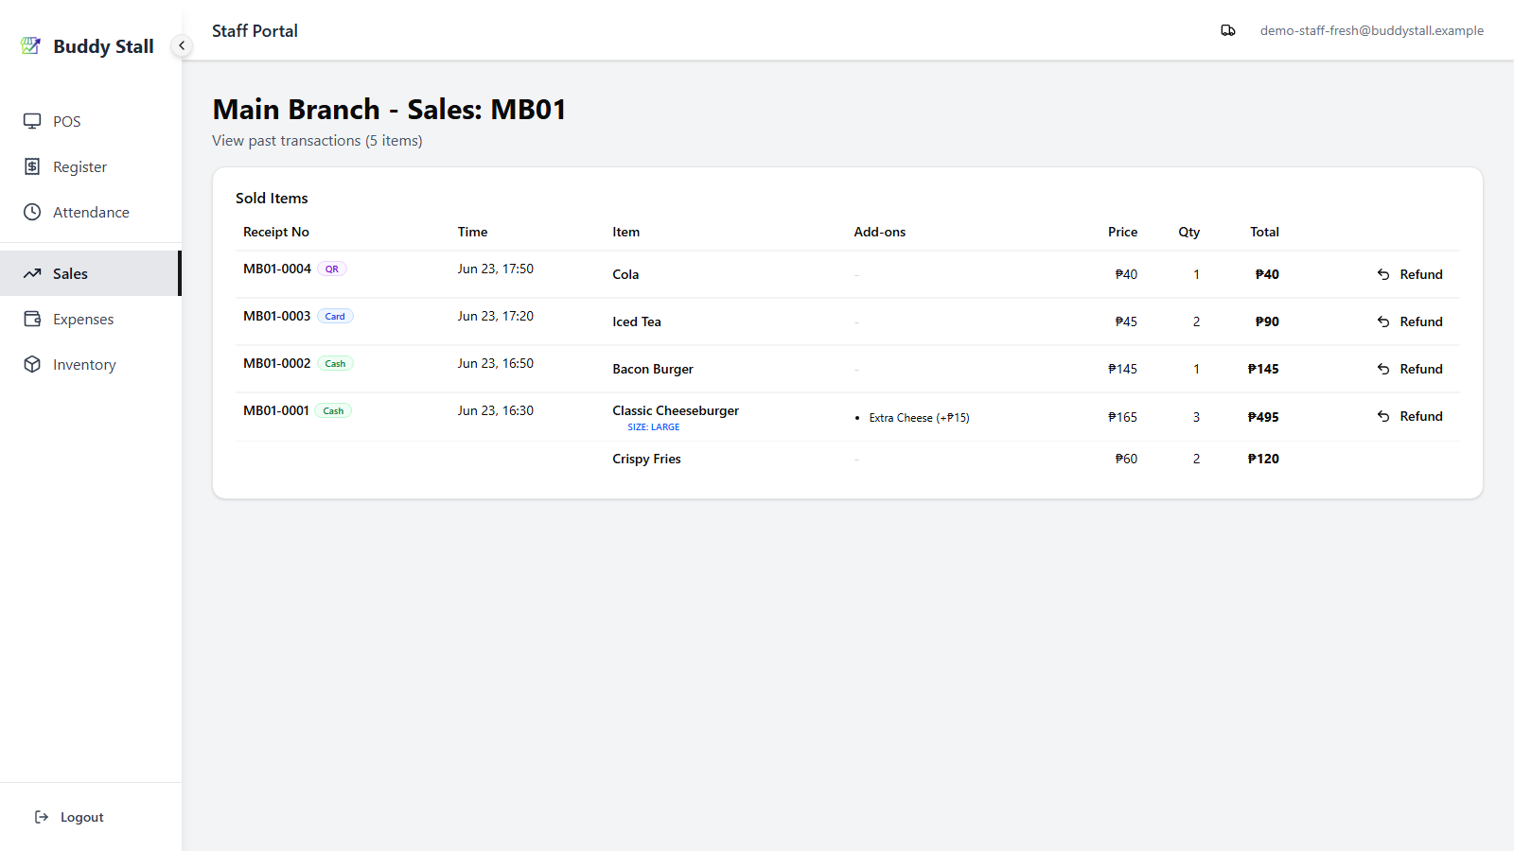Click the Cash badge on MB01-0001
Viewport: 1514px width, 851px height.
point(333,410)
